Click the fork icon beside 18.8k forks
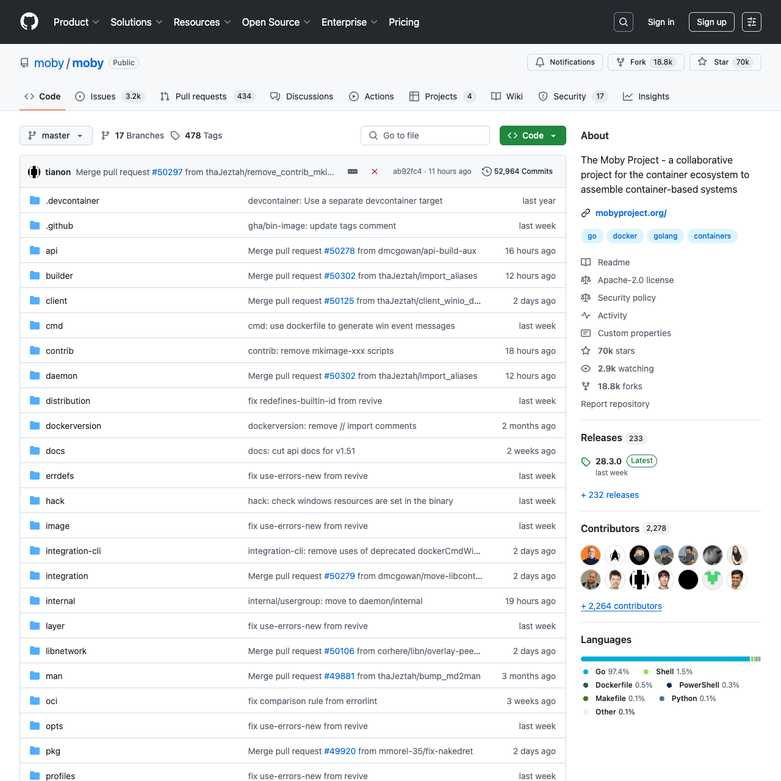Viewport: 781px width, 781px height. (x=586, y=386)
